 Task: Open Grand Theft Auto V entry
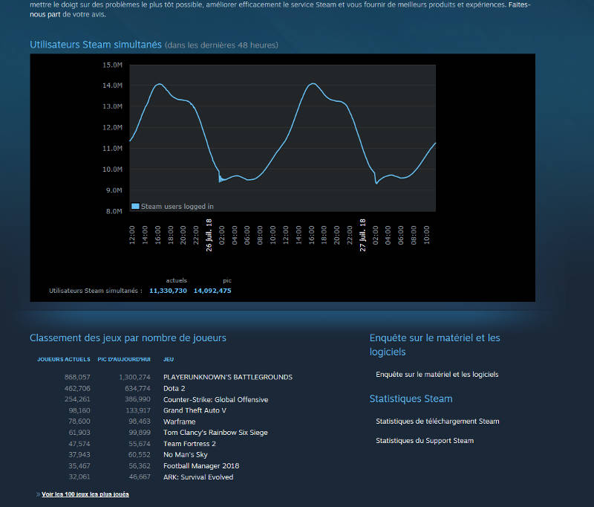coord(195,410)
